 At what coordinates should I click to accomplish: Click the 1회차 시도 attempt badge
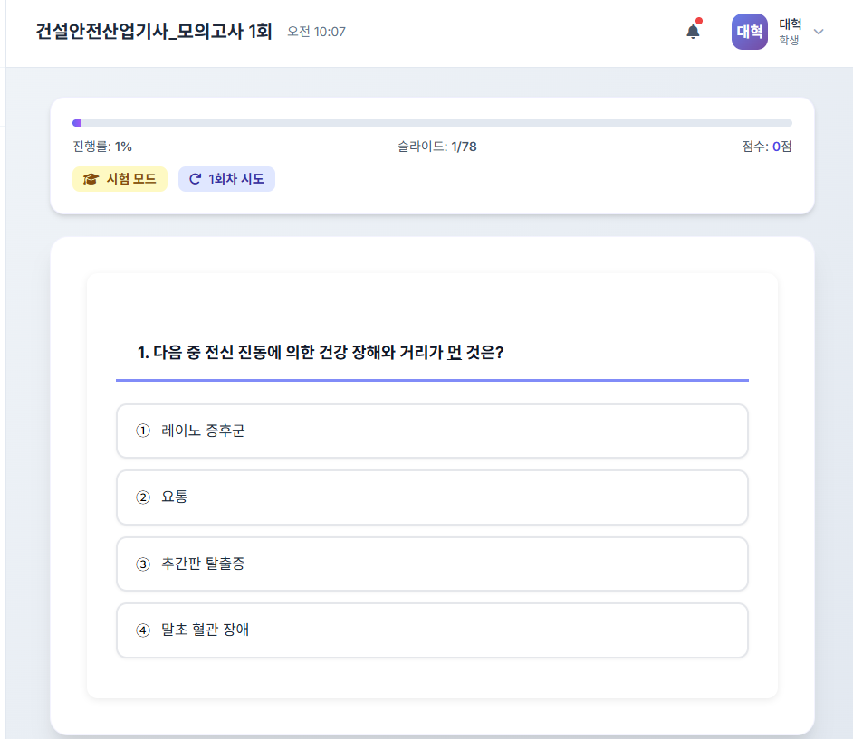pyautogui.click(x=226, y=178)
